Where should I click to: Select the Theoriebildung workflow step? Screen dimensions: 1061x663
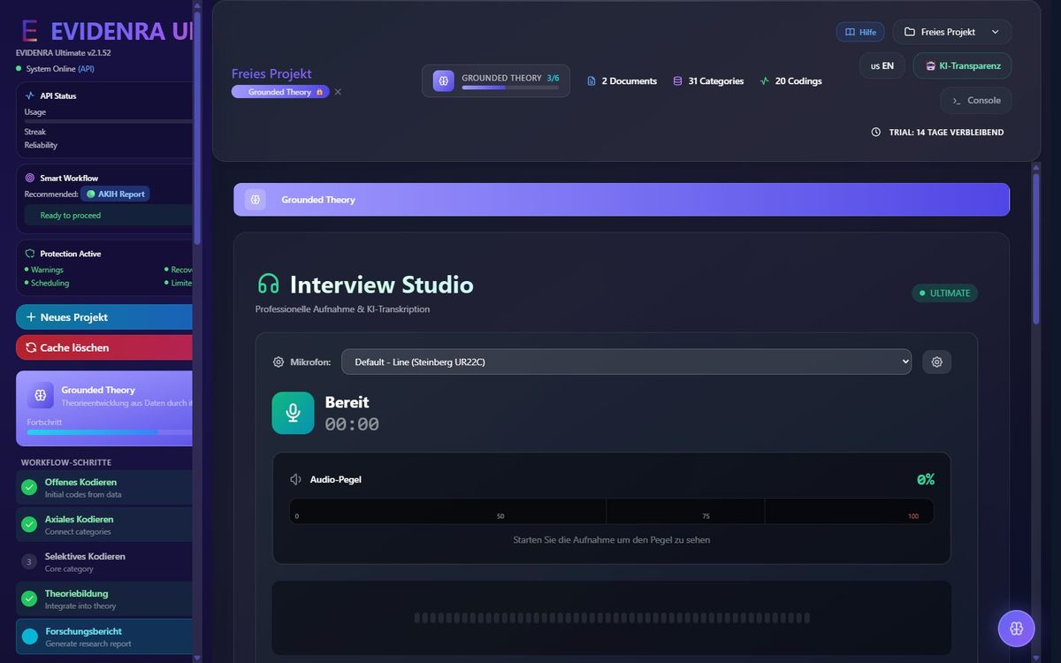click(104, 598)
